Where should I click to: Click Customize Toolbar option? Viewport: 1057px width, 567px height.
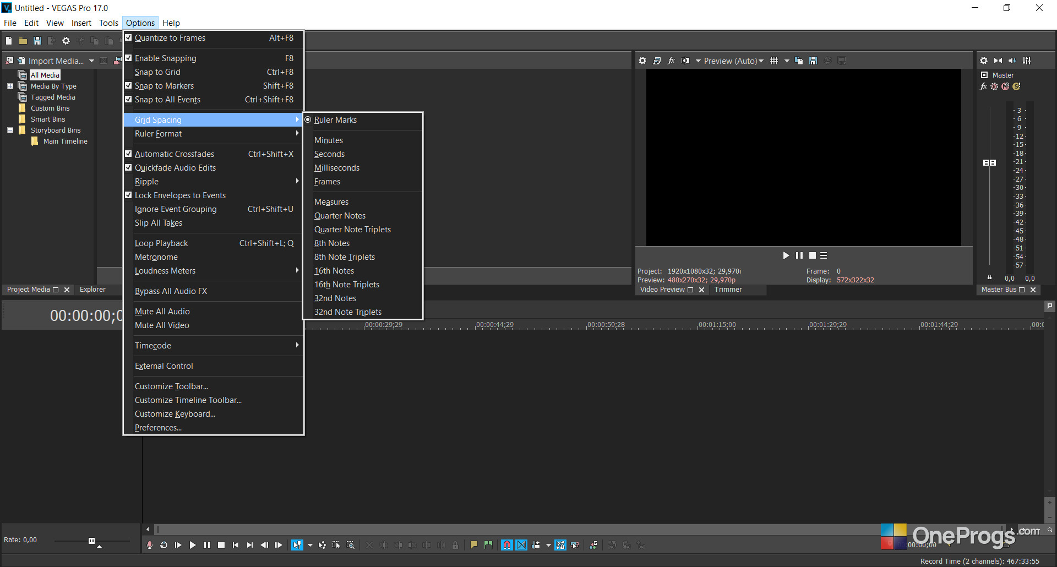point(214,386)
